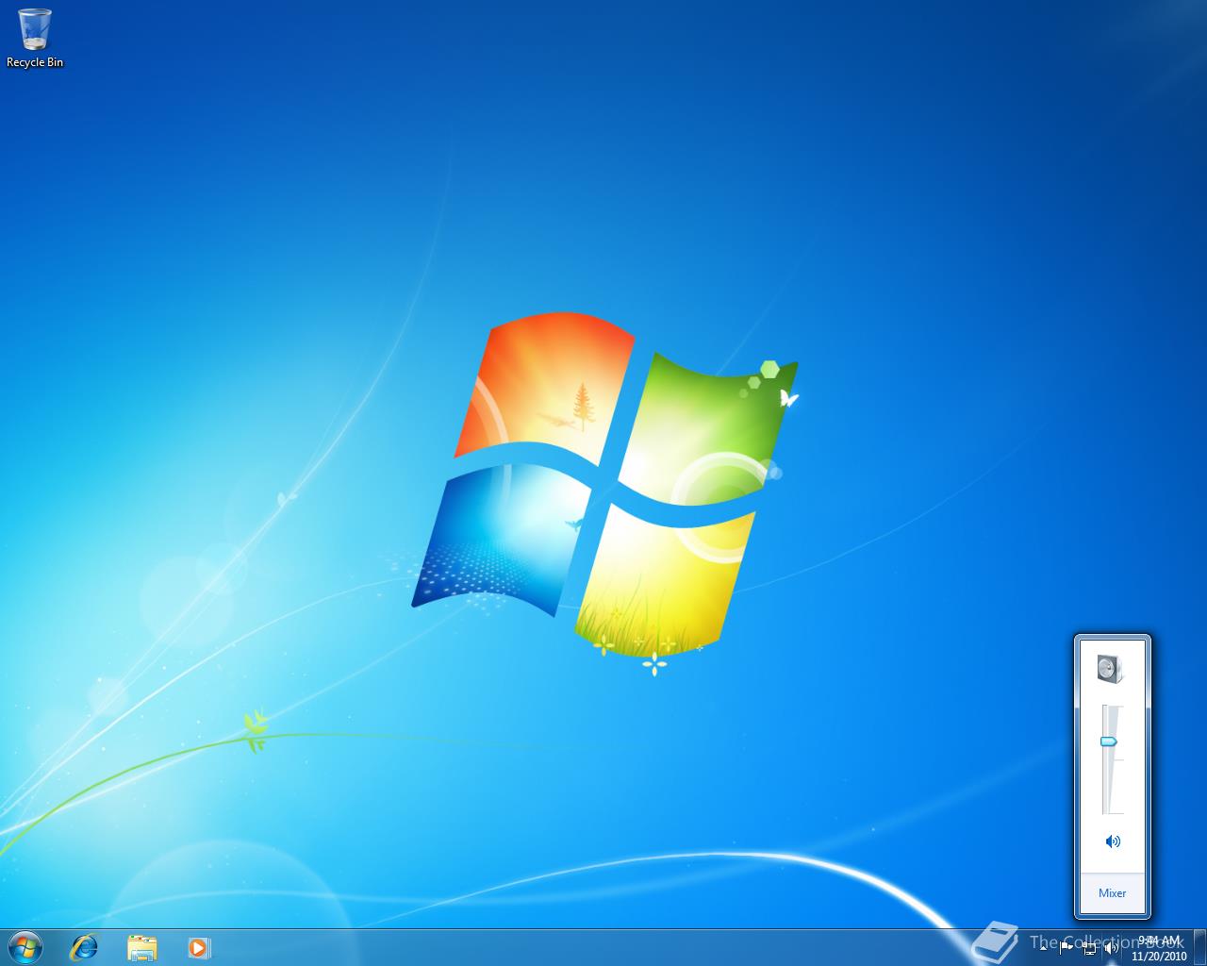Click the Show desktop button

pos(1199,947)
